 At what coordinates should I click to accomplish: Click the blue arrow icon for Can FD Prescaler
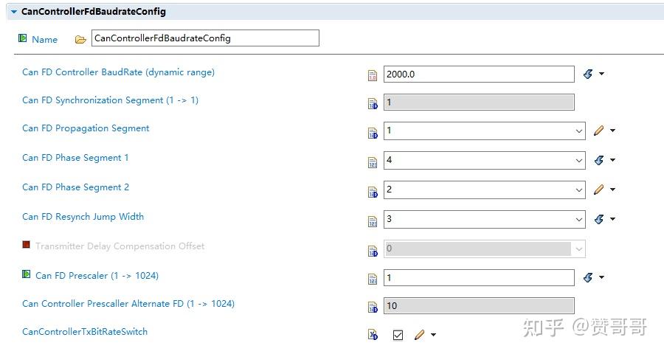(588, 277)
